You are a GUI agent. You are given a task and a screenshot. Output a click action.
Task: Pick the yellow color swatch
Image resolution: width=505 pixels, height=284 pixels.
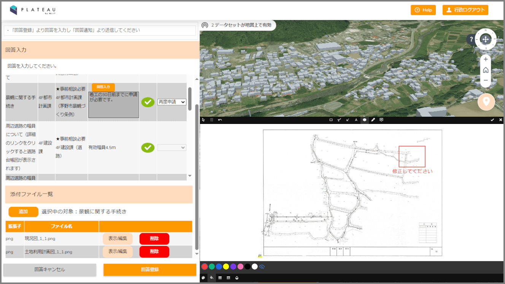click(x=226, y=267)
